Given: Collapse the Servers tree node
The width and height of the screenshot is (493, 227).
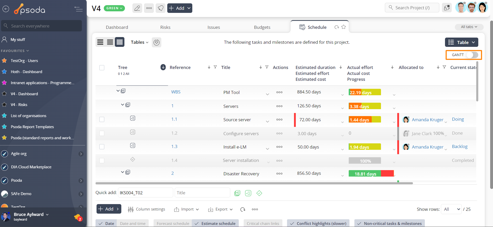Looking at the screenshot, I should (x=123, y=104).
